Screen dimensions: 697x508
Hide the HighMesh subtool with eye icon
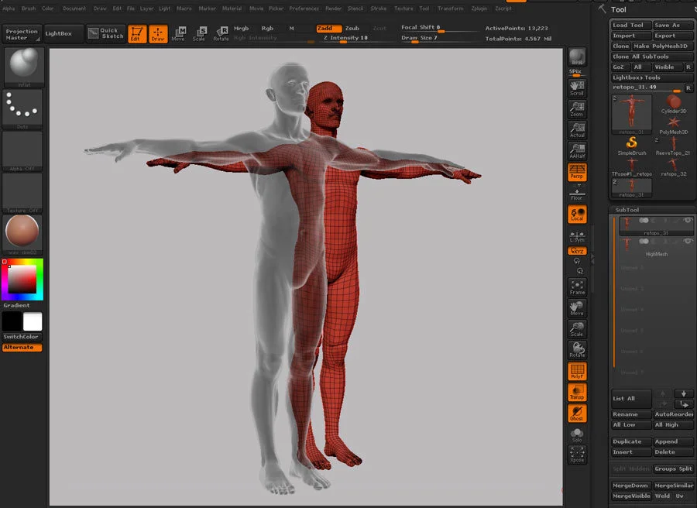tap(687, 242)
